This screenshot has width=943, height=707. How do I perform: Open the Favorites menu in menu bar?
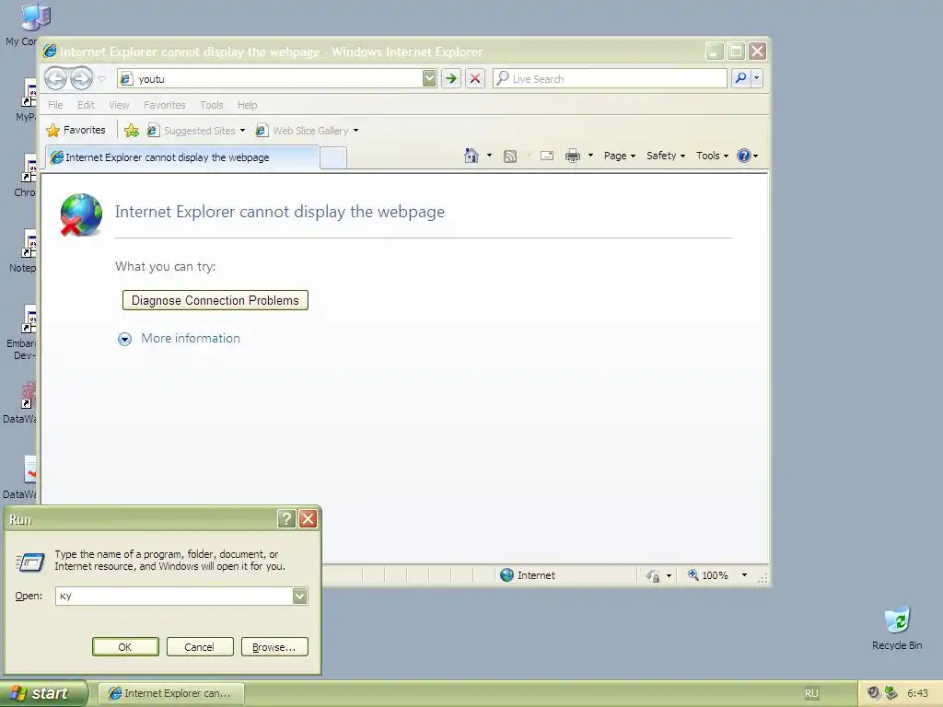click(164, 105)
